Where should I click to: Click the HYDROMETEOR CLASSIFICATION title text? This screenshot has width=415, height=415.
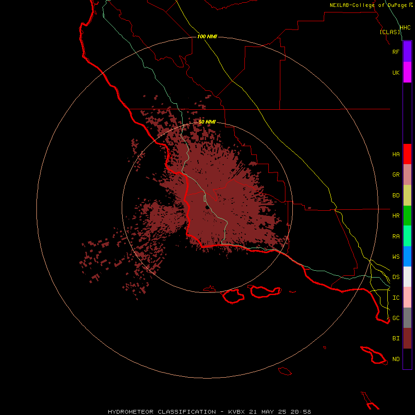[x=162, y=412]
